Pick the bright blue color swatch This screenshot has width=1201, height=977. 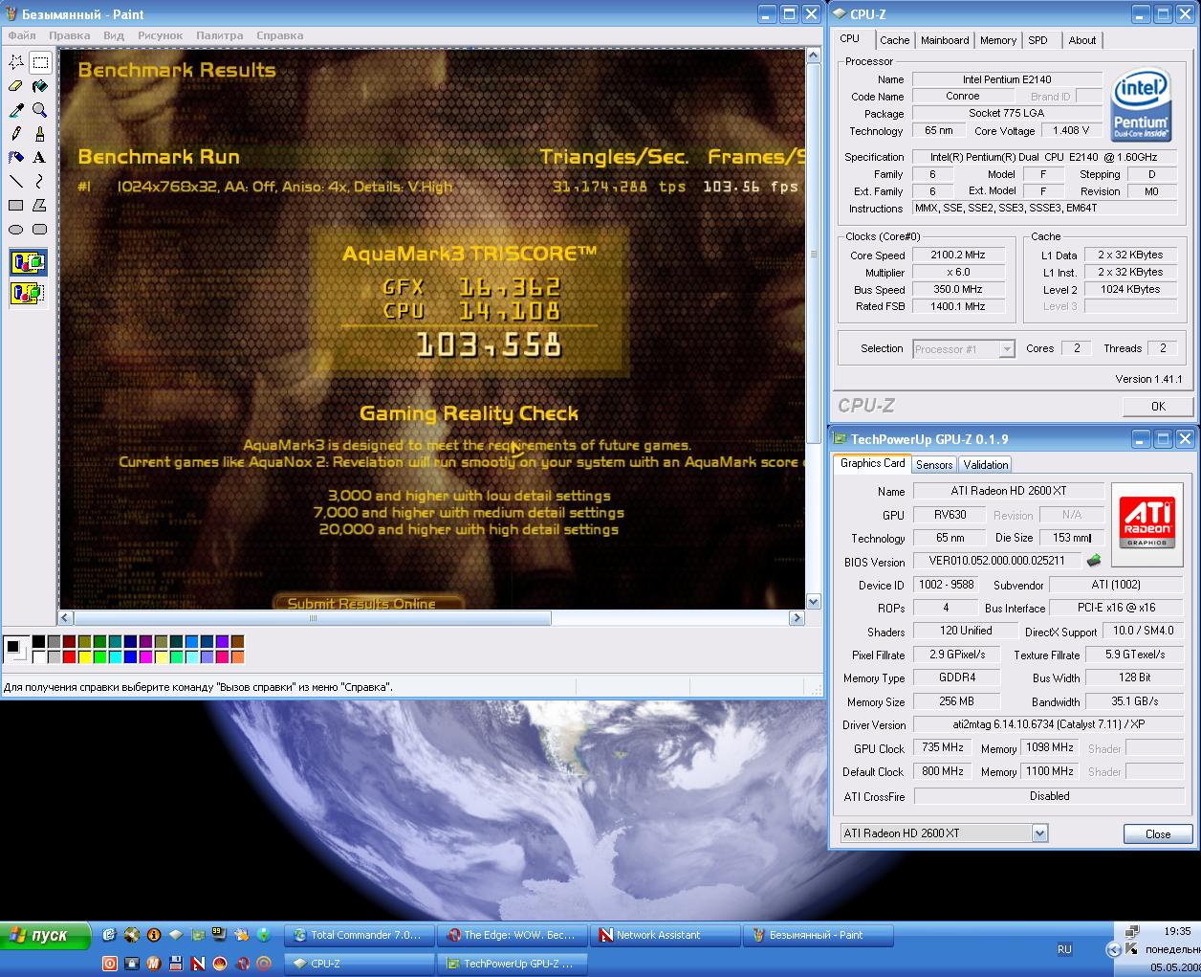tap(130, 657)
